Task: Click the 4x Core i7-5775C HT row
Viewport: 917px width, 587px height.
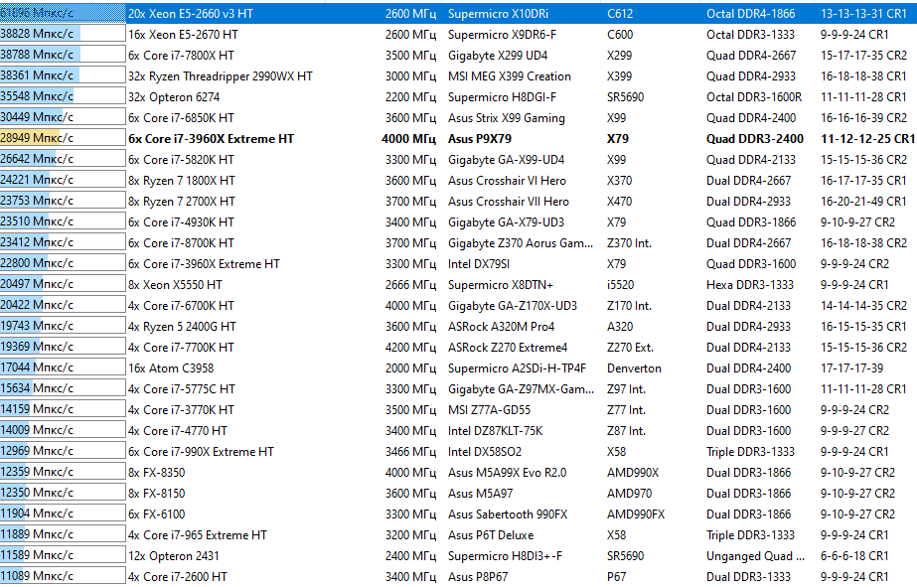Action: point(459,389)
